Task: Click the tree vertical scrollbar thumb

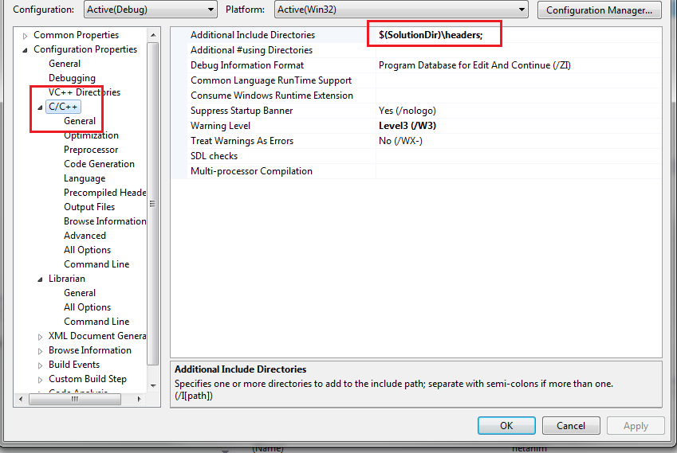Action: point(153,204)
